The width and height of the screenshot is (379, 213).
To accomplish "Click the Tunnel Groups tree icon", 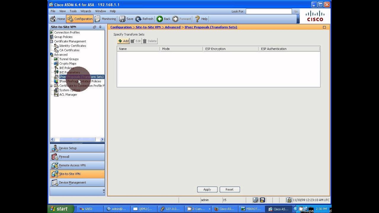I will 56,59.
